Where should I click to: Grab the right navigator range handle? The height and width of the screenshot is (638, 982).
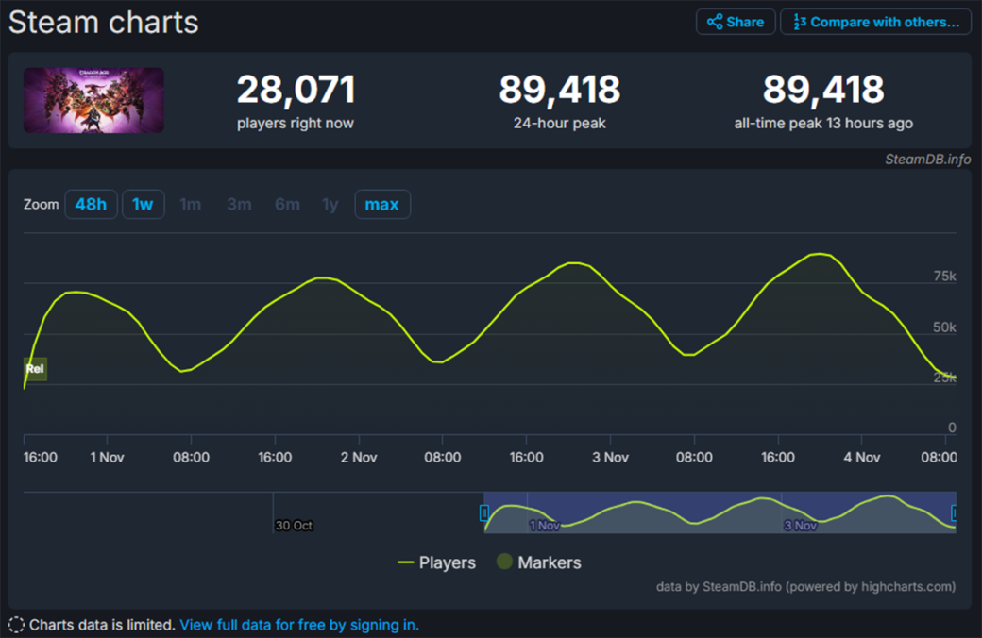pos(955,513)
